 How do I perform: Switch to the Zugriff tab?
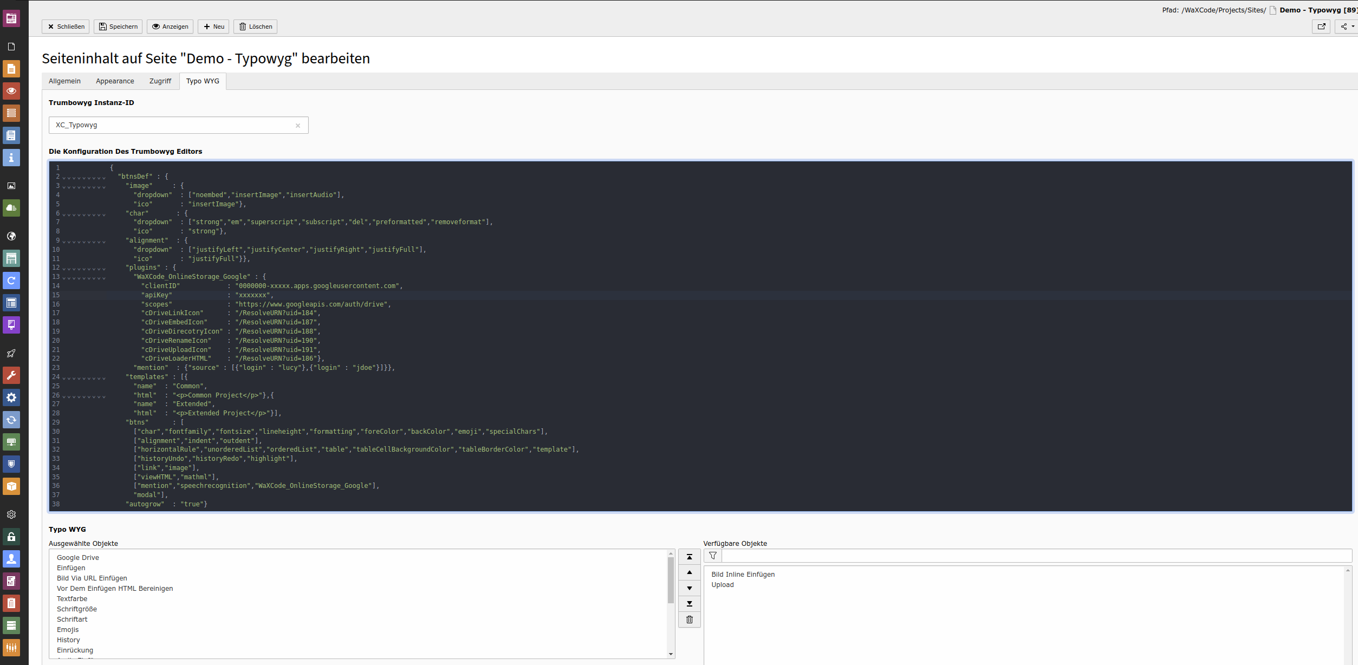(160, 81)
